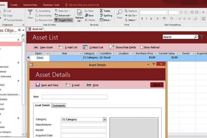Click E-mail List in Asset List toolbar

(x=68, y=47)
